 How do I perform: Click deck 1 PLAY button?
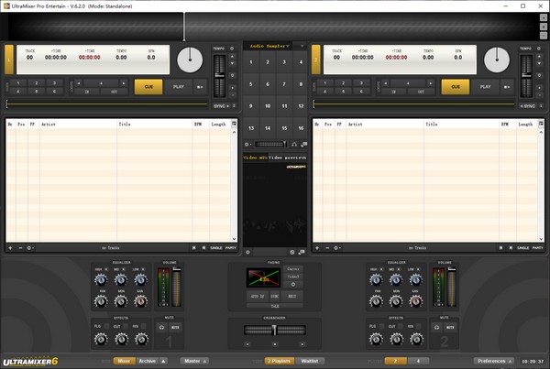point(179,87)
